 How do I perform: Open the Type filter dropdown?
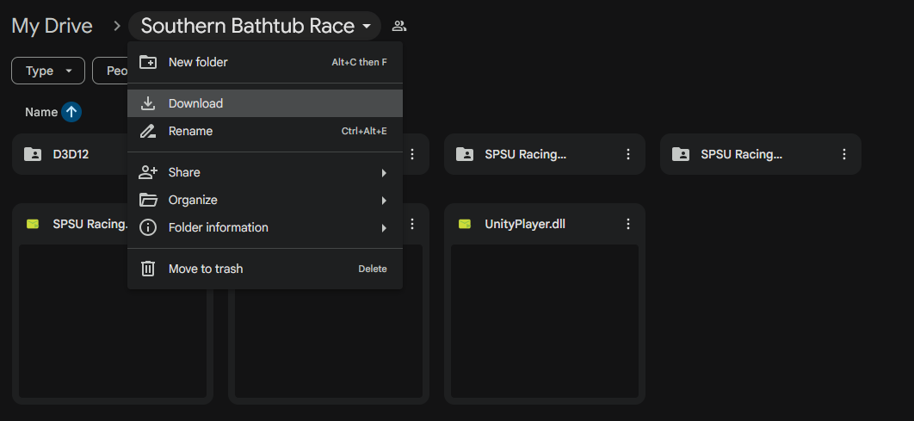pyautogui.click(x=47, y=71)
